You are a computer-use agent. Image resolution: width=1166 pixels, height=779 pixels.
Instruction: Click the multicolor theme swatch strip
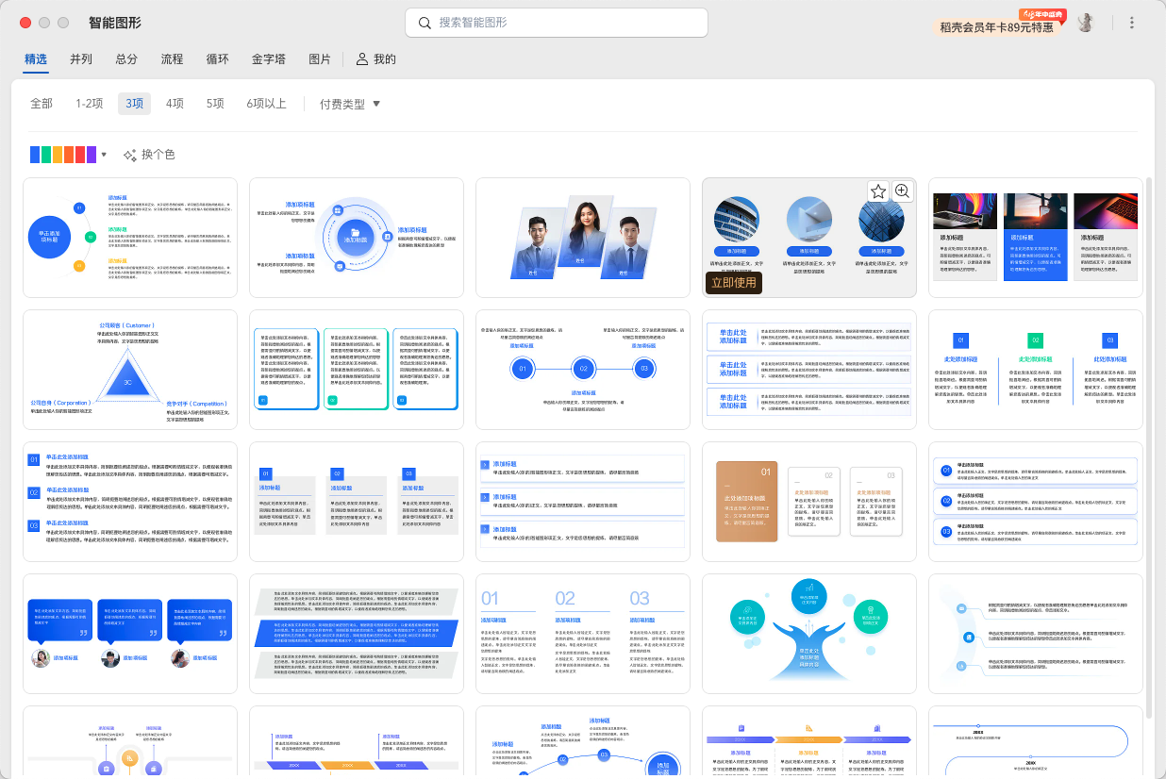click(x=63, y=155)
